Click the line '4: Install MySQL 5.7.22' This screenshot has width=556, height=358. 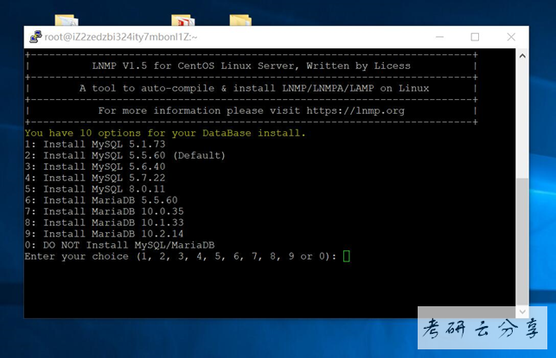tap(95, 178)
